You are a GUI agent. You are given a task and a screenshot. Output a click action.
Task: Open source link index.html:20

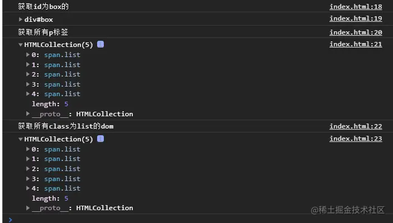coord(356,32)
